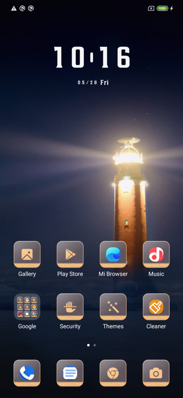Tap the Security label text
Screen dimensions: 183x398
click(70, 326)
